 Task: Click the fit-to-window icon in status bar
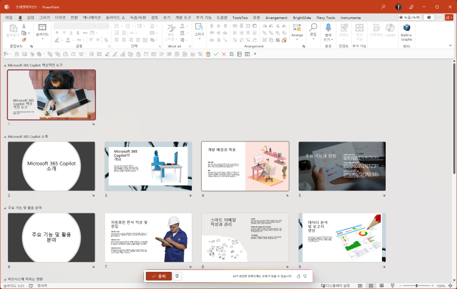coord(451,286)
